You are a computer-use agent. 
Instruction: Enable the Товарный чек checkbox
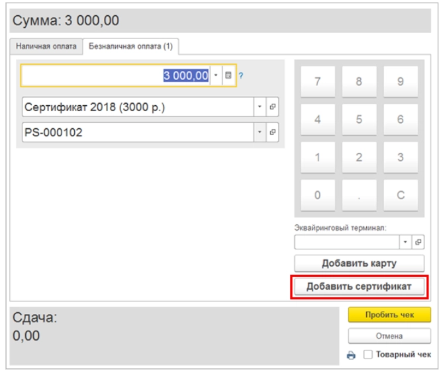(x=367, y=354)
